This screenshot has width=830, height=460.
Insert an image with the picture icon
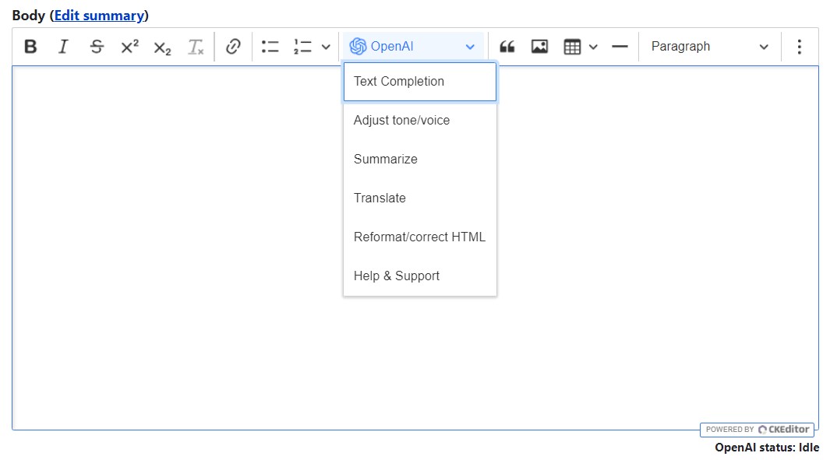tap(539, 47)
